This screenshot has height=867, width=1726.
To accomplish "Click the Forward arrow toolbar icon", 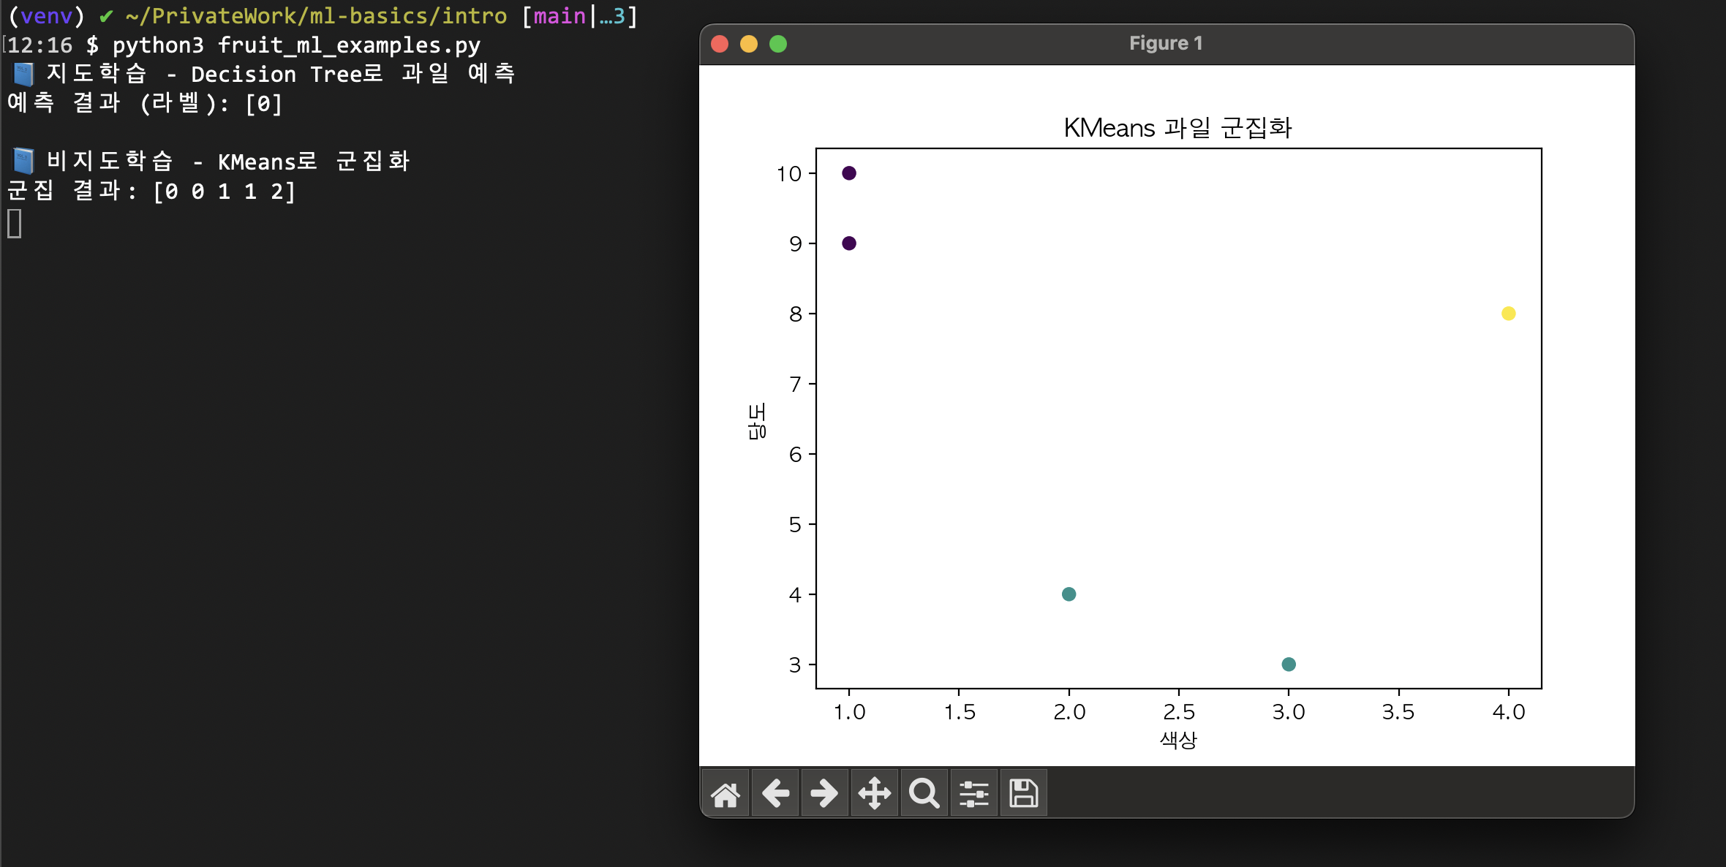I will click(x=824, y=793).
